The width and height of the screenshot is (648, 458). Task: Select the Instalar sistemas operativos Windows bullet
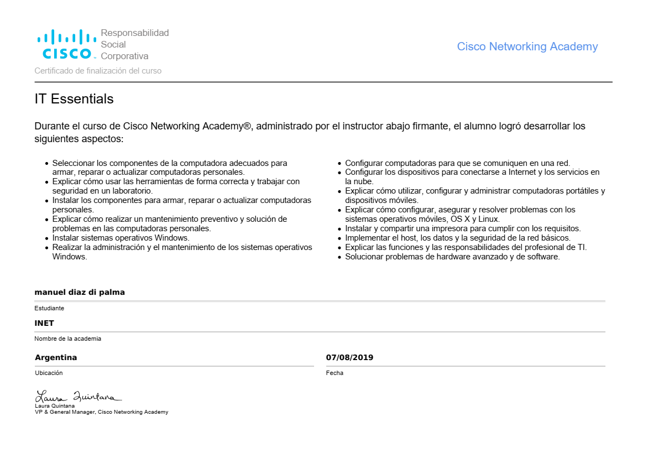121,238
